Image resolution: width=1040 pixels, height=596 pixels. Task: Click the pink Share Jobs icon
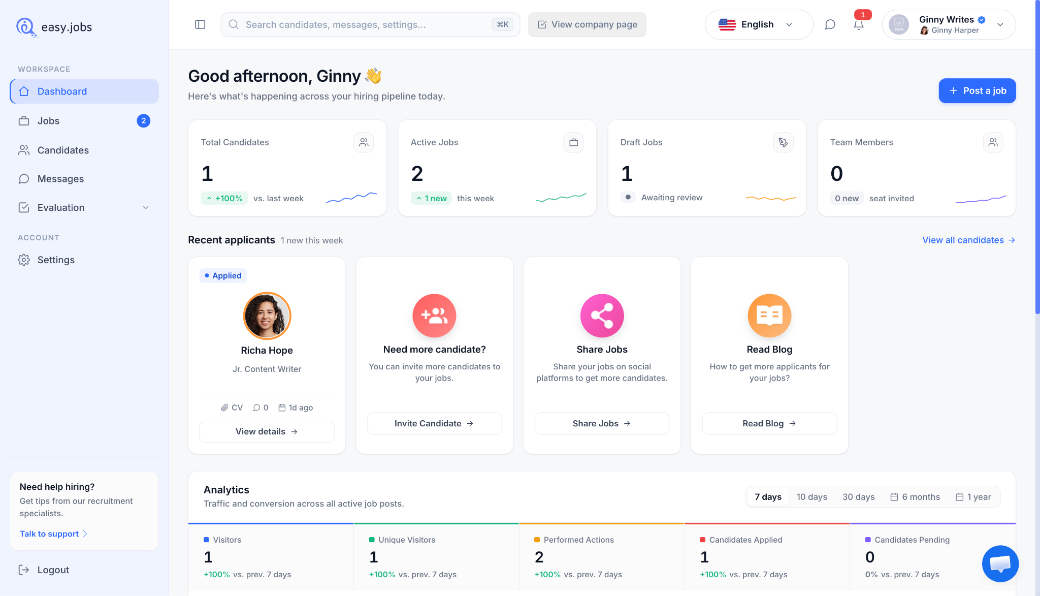click(x=602, y=316)
